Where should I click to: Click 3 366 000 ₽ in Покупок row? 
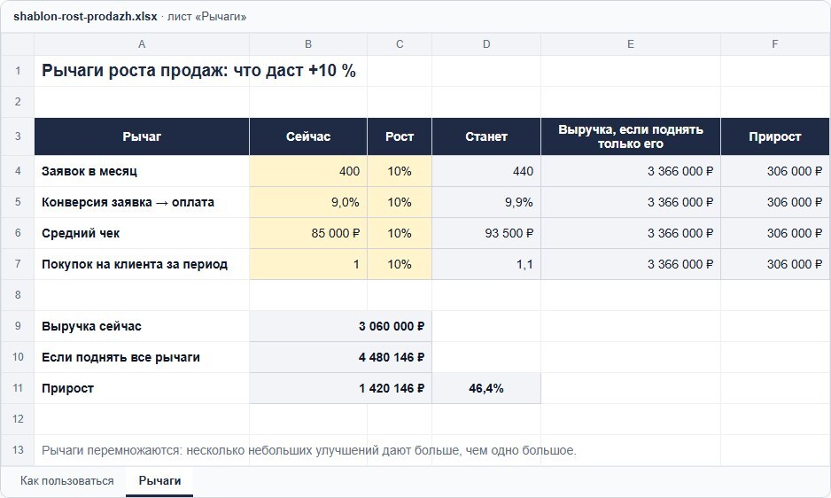coord(631,264)
